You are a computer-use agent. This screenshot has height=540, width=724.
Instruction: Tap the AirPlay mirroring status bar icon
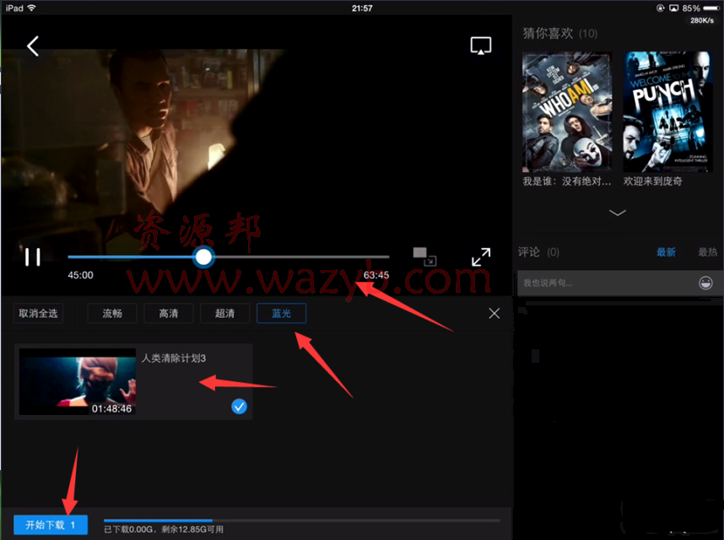click(673, 8)
